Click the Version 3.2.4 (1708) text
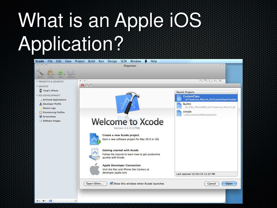 [x=127, y=128]
